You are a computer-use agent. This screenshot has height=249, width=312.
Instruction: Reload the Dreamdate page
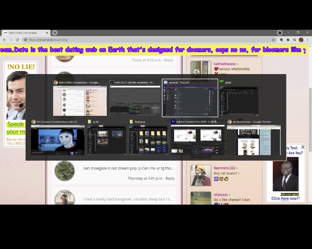17,40
